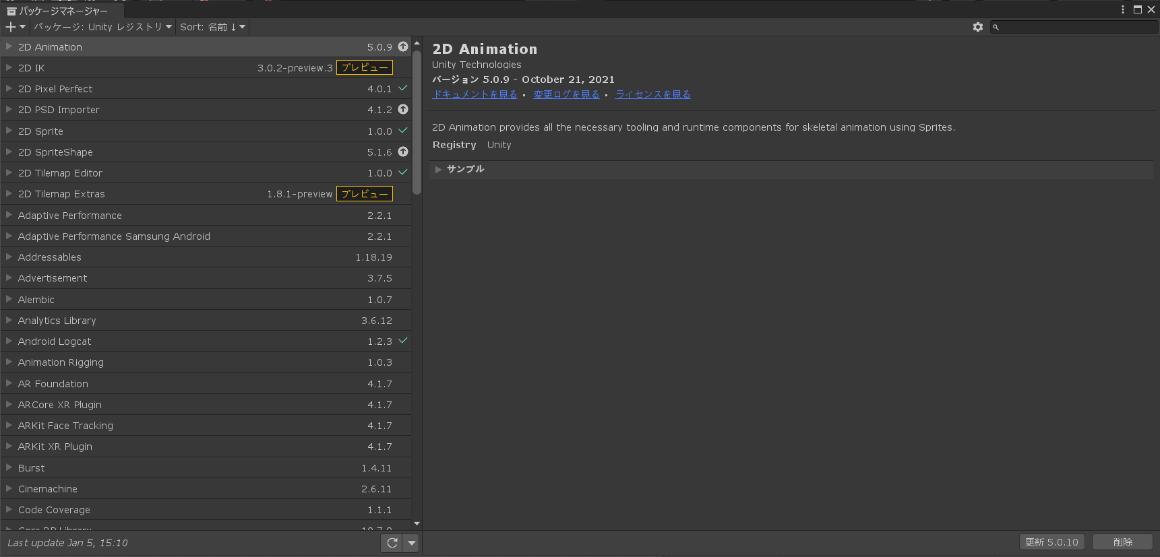1160x557 pixels.
Task: Click the list scroll up arrow
Action: click(417, 42)
